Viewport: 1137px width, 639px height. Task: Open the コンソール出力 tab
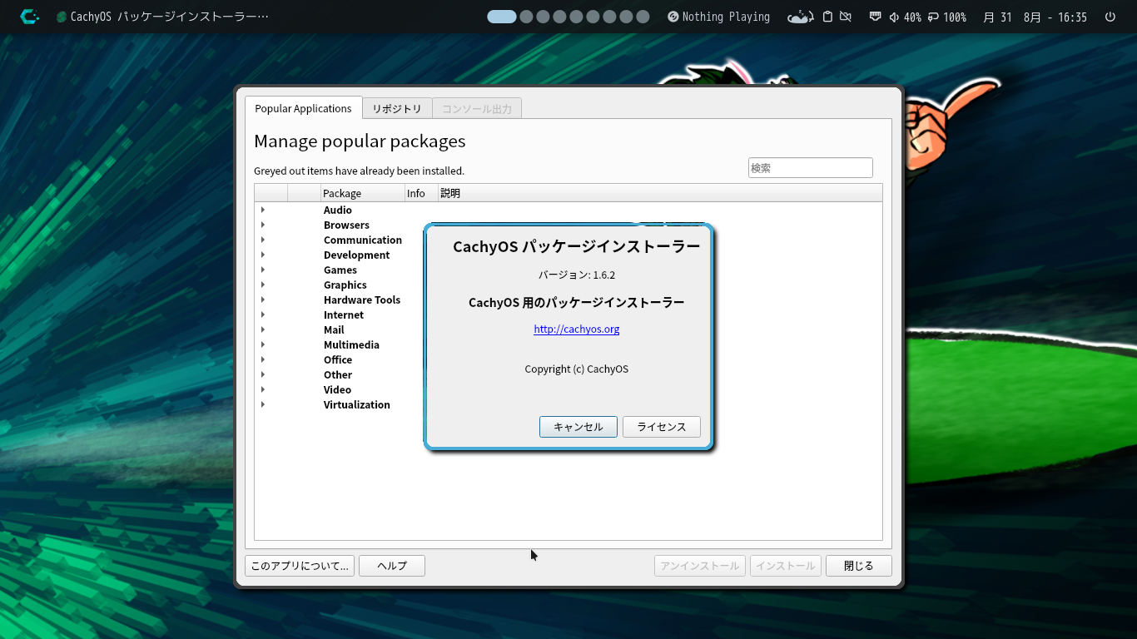(x=477, y=109)
